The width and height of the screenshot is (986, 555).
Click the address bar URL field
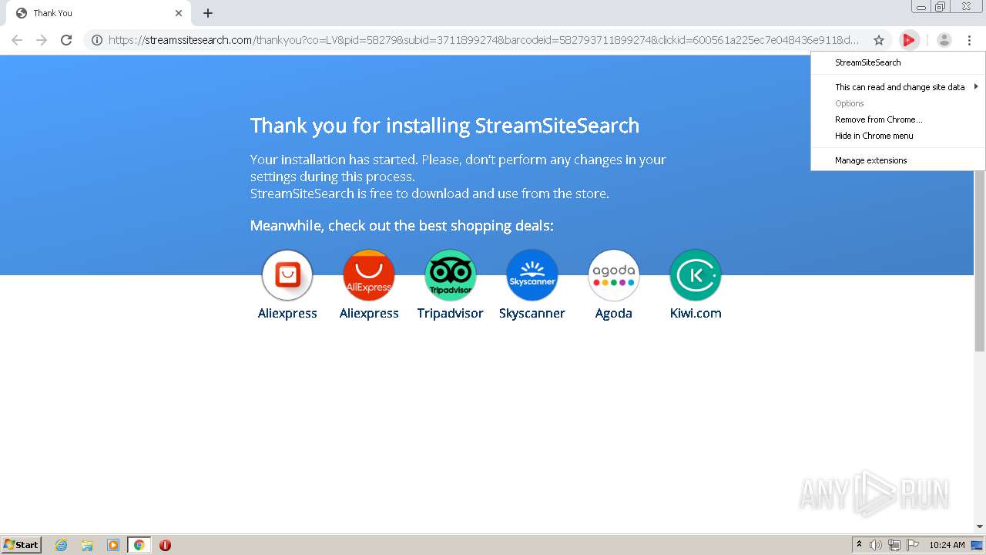click(x=484, y=40)
